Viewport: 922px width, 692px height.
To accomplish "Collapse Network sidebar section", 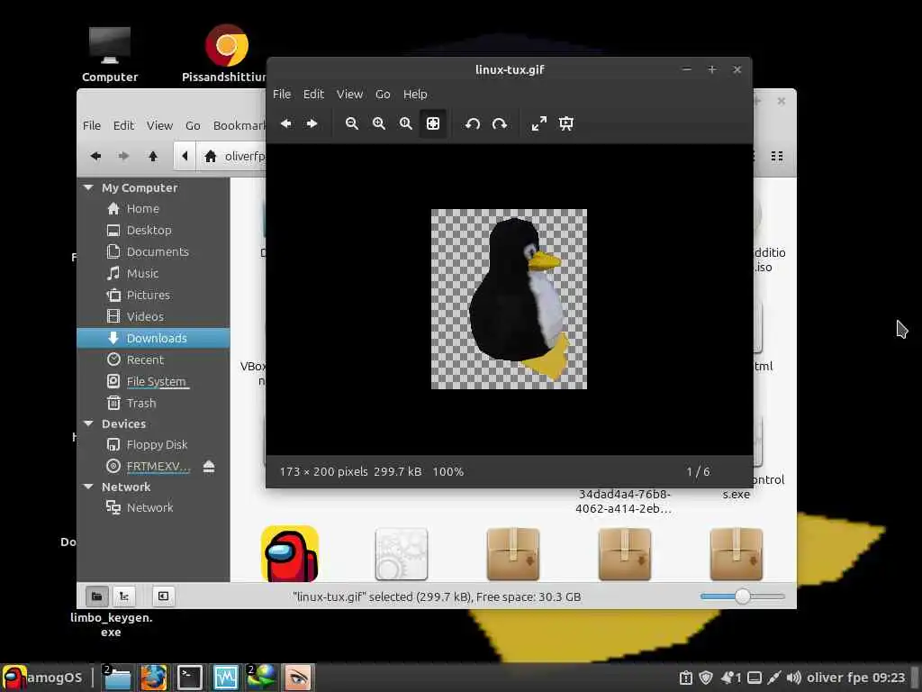I will pos(89,487).
